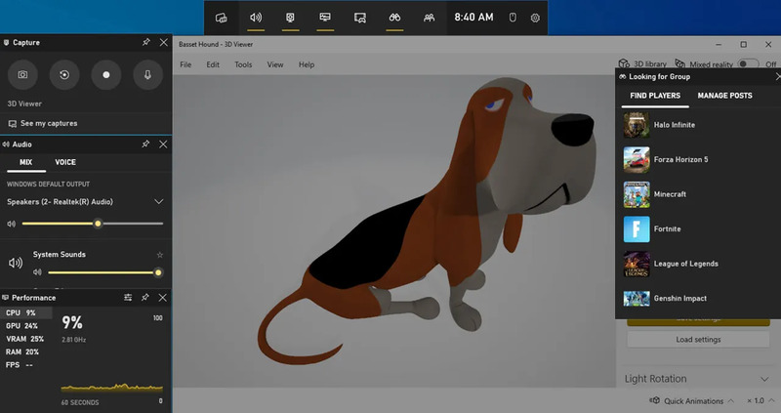Image resolution: width=781 pixels, height=413 pixels.
Task: Open See my captures link
Action: 49,123
